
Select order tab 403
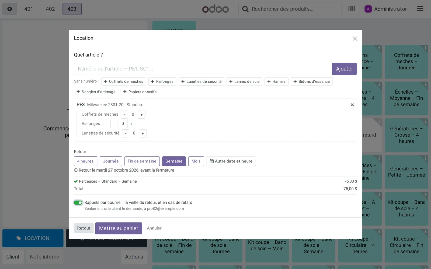[x=72, y=9]
